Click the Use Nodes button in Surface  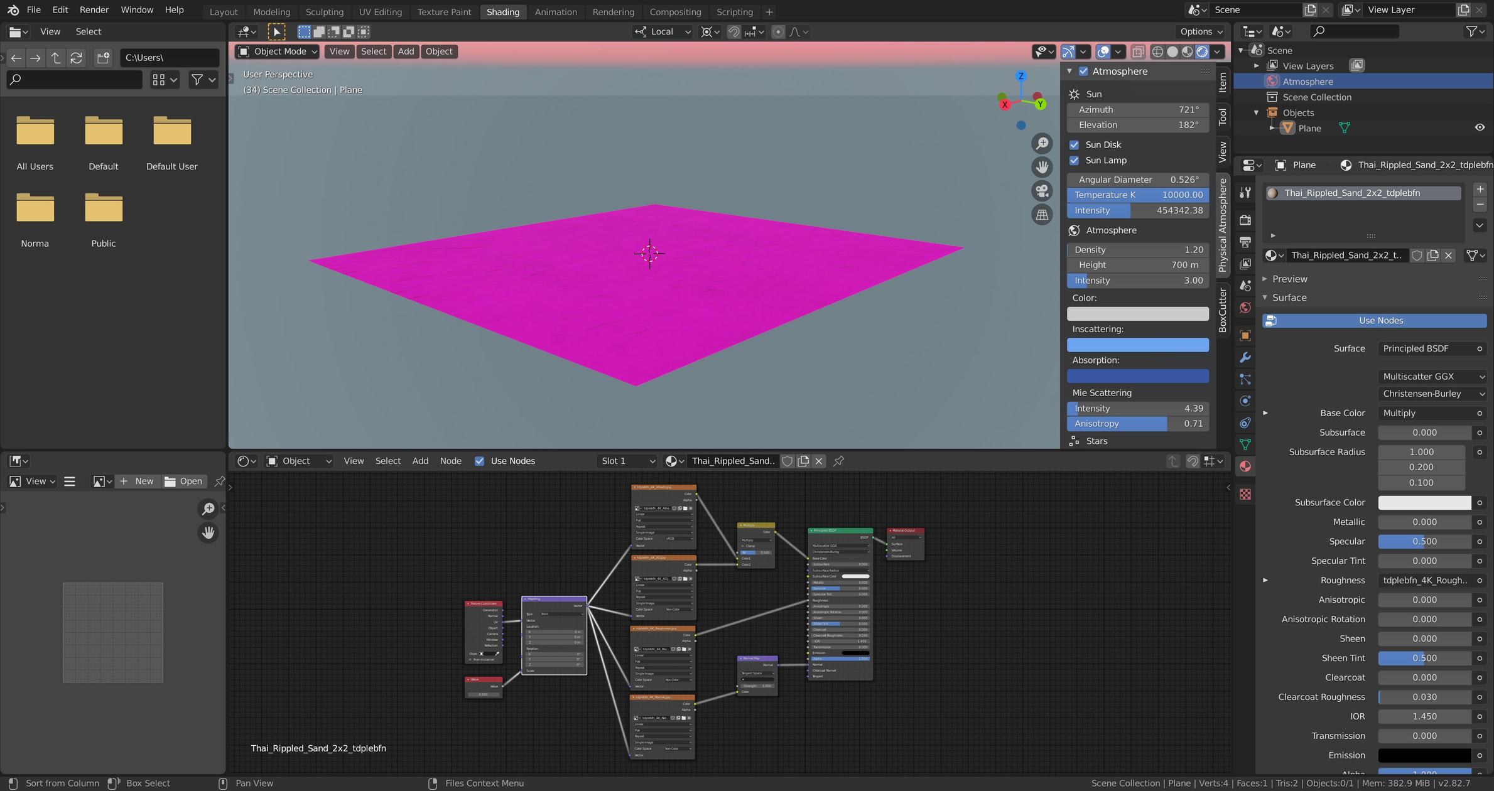point(1375,320)
